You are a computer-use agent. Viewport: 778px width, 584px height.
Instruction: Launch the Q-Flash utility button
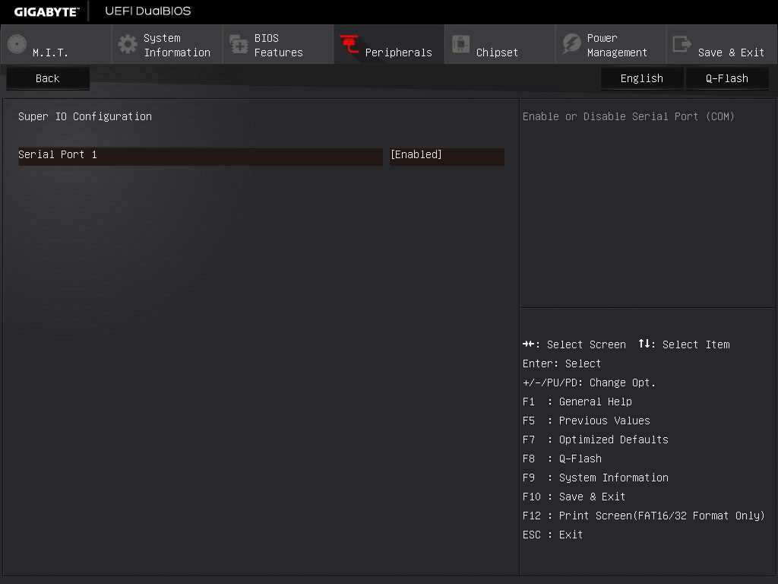pyautogui.click(x=726, y=78)
